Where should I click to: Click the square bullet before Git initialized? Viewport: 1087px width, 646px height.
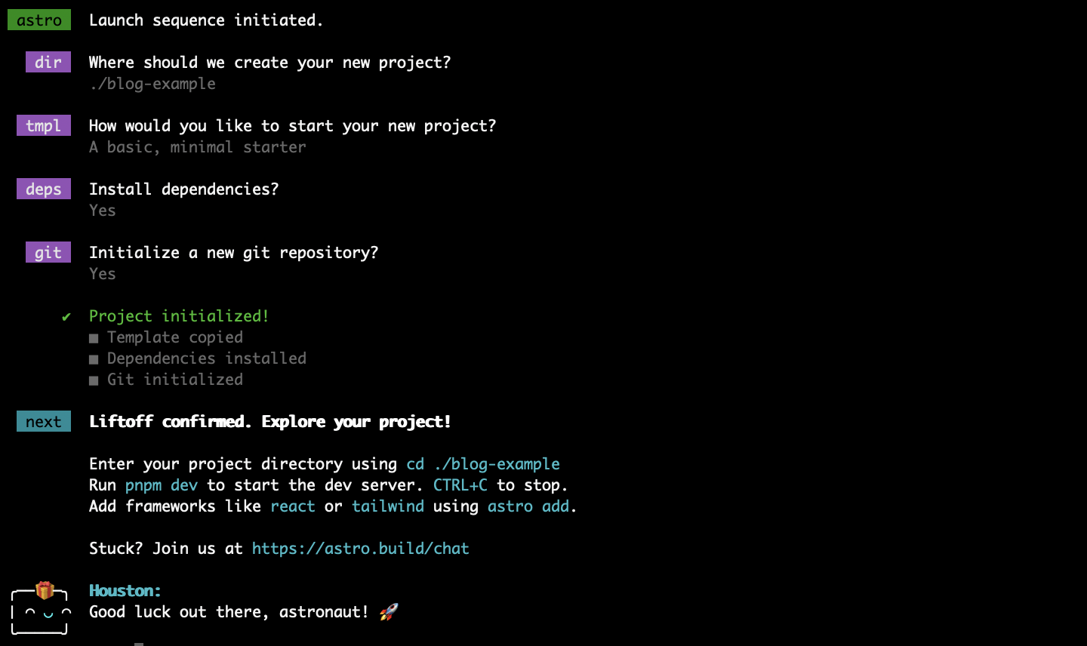coord(94,380)
